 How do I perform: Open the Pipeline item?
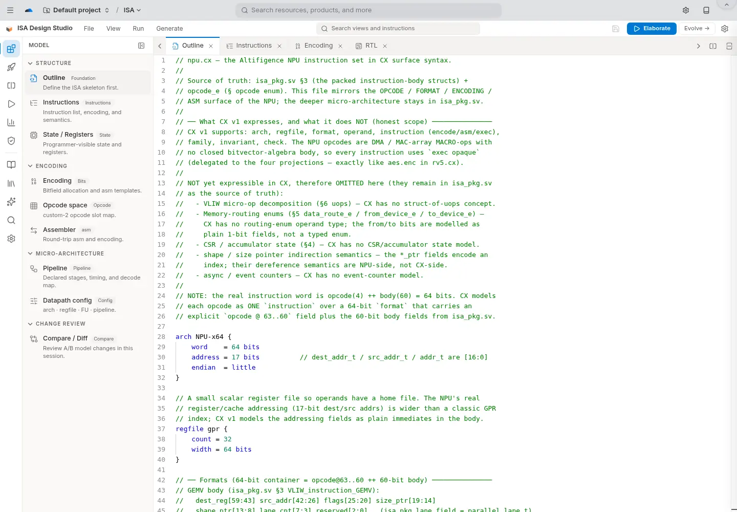88,276
